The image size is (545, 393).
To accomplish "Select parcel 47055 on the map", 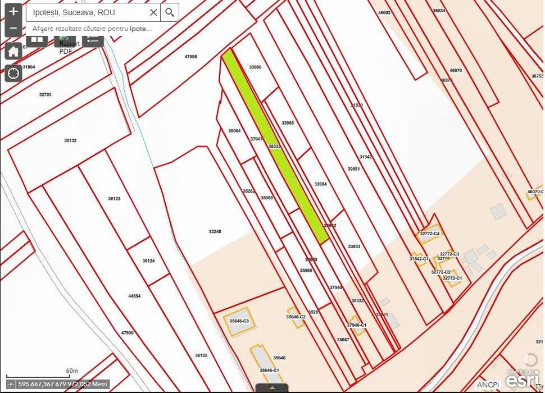I will 190,57.
